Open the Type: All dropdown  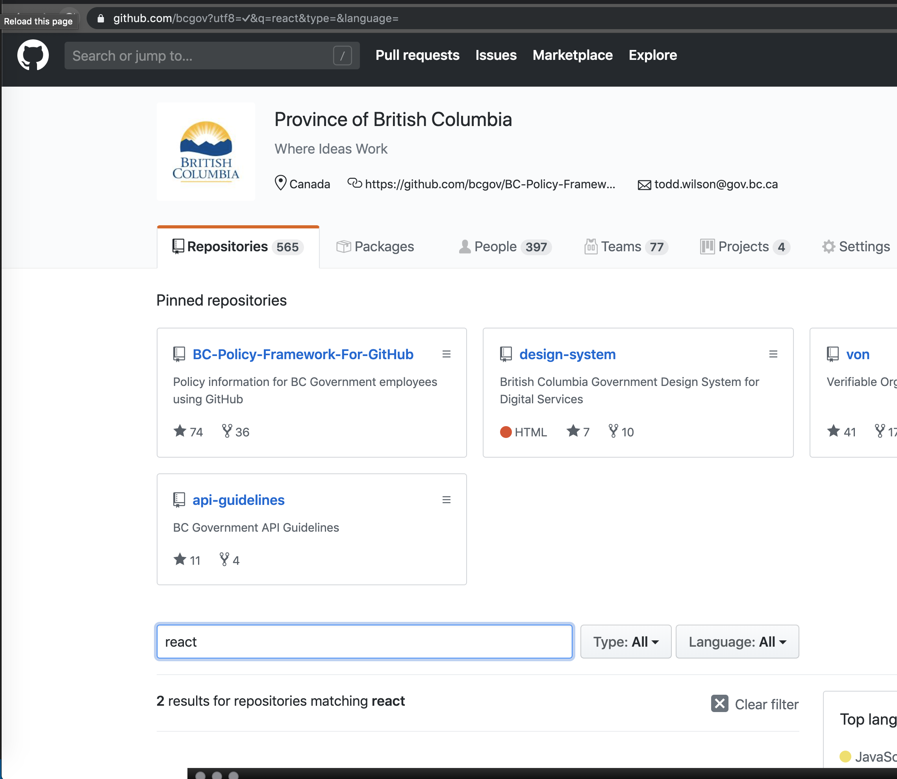click(626, 642)
